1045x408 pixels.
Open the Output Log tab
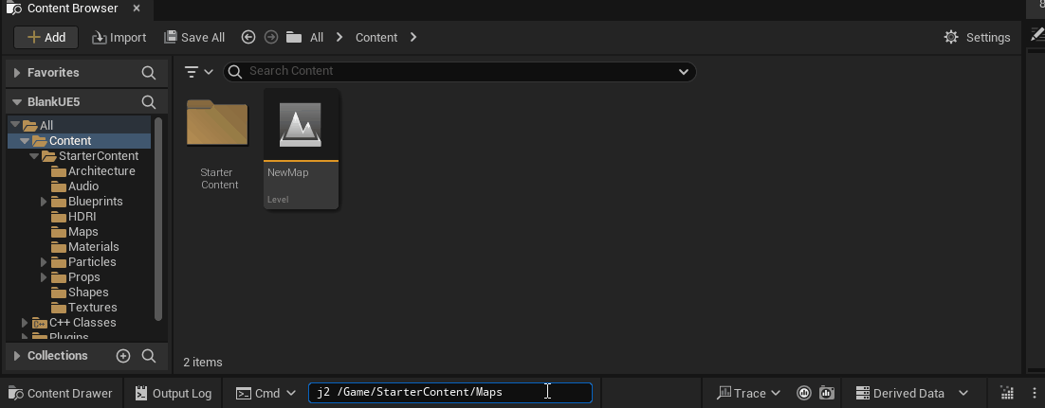(174, 394)
